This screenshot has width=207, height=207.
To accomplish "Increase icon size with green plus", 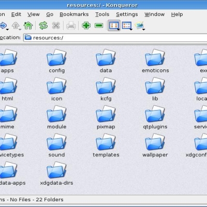I will [86, 25].
